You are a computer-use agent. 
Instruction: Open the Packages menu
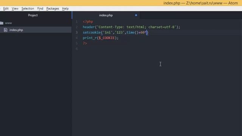tap(53, 9)
